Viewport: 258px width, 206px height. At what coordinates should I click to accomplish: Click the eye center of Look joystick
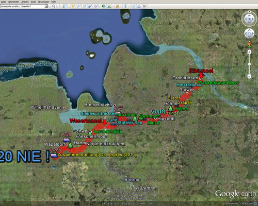tap(249, 19)
